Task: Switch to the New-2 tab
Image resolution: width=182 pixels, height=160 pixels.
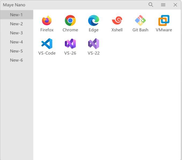Action: (x=17, y=24)
